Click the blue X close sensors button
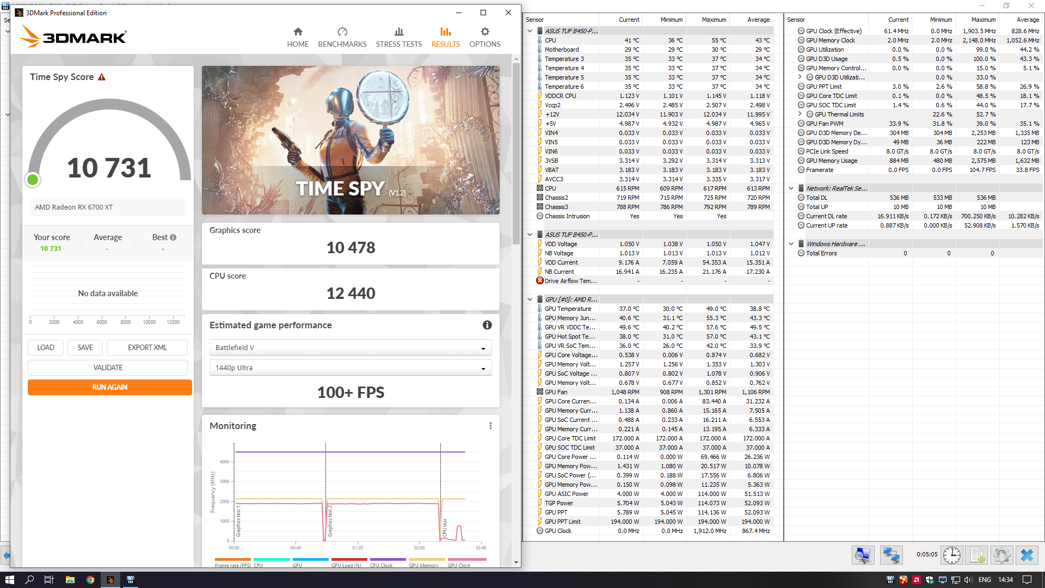1045x588 pixels. coord(1026,555)
